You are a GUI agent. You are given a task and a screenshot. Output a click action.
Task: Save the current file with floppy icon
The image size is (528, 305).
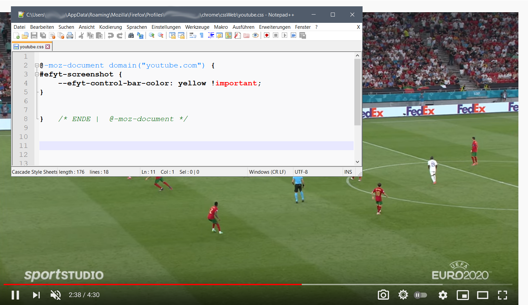pos(34,35)
